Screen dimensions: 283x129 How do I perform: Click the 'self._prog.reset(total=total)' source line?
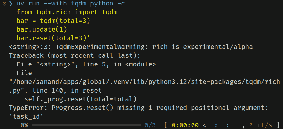[80, 99]
